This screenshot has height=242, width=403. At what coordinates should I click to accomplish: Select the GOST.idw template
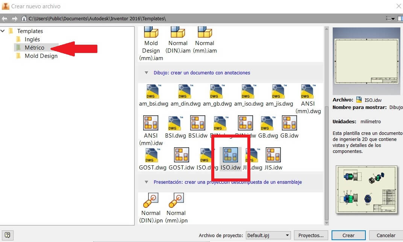[x=182, y=159]
